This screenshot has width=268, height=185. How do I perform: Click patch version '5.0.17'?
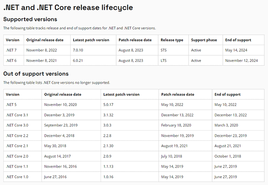(x=108, y=104)
